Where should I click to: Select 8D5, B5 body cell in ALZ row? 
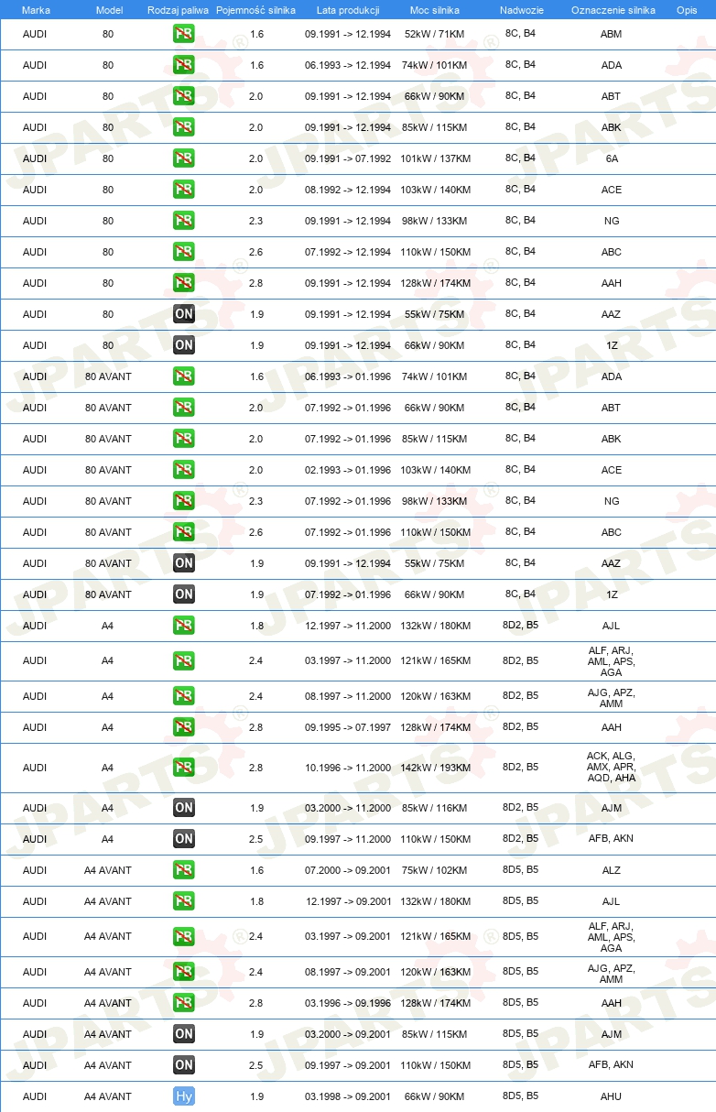520,869
